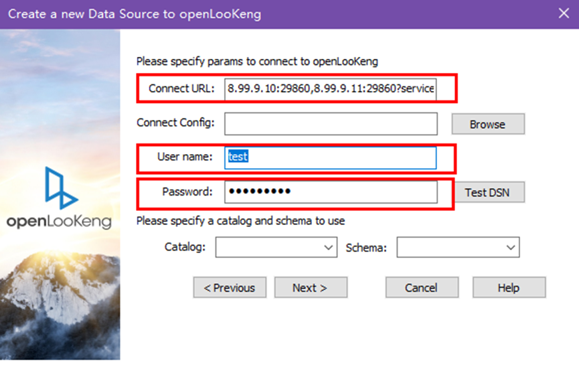
Task: Select the User name field containing test
Action: pyautogui.click(x=331, y=157)
